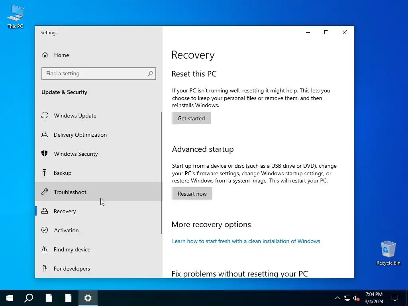Click the Find my device icon
The image size is (408, 306).
click(45, 249)
